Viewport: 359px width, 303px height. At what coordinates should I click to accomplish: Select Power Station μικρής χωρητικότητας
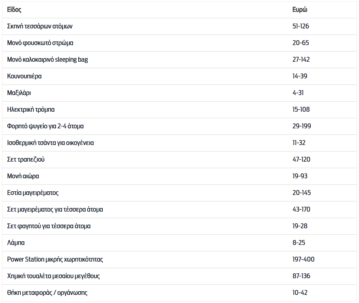55,260
